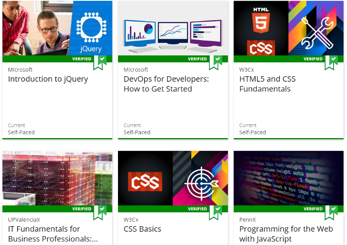Viewport: 347px width, 245px height.
Task: Click Self-Paced text on jQuery card
Action: (x=21, y=132)
